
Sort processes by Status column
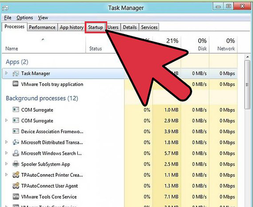(x=95, y=49)
